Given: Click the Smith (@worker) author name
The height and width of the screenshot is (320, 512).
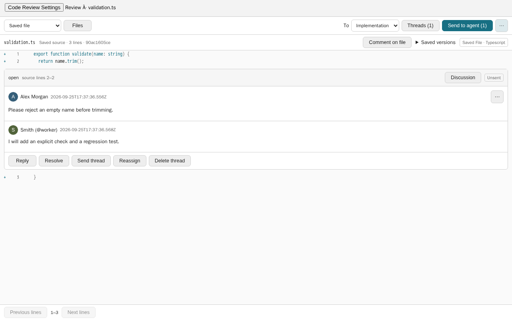Looking at the screenshot, I should pos(39,130).
